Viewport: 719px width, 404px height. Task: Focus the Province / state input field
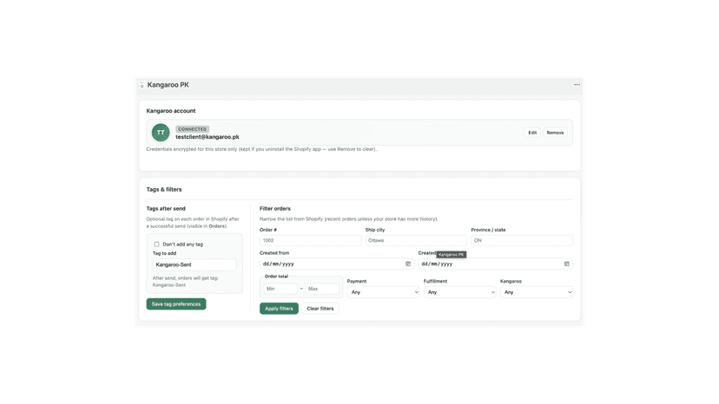click(x=522, y=240)
